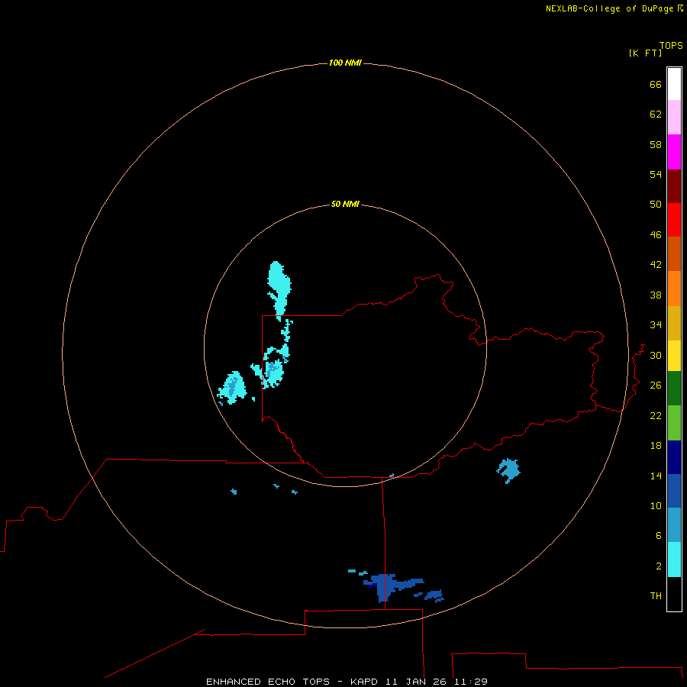The height and width of the screenshot is (687, 687).
Task: Click the dark red 54 kft swatch
Action: (674, 185)
